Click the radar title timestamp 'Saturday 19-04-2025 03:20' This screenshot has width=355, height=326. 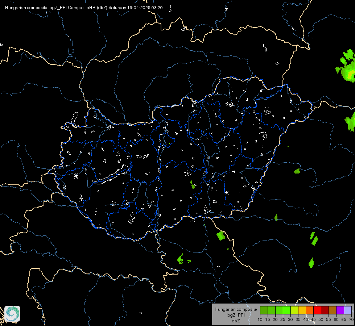135,8
